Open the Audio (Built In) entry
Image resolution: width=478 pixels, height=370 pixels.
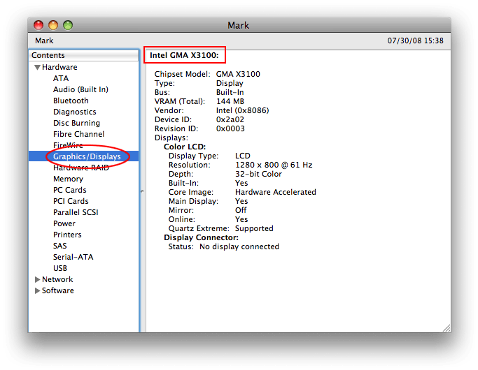click(x=80, y=89)
